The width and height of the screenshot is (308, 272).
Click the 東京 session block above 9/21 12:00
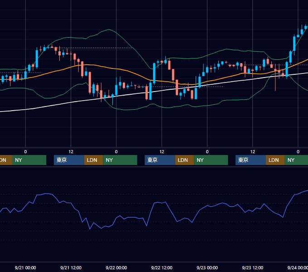[69, 160]
